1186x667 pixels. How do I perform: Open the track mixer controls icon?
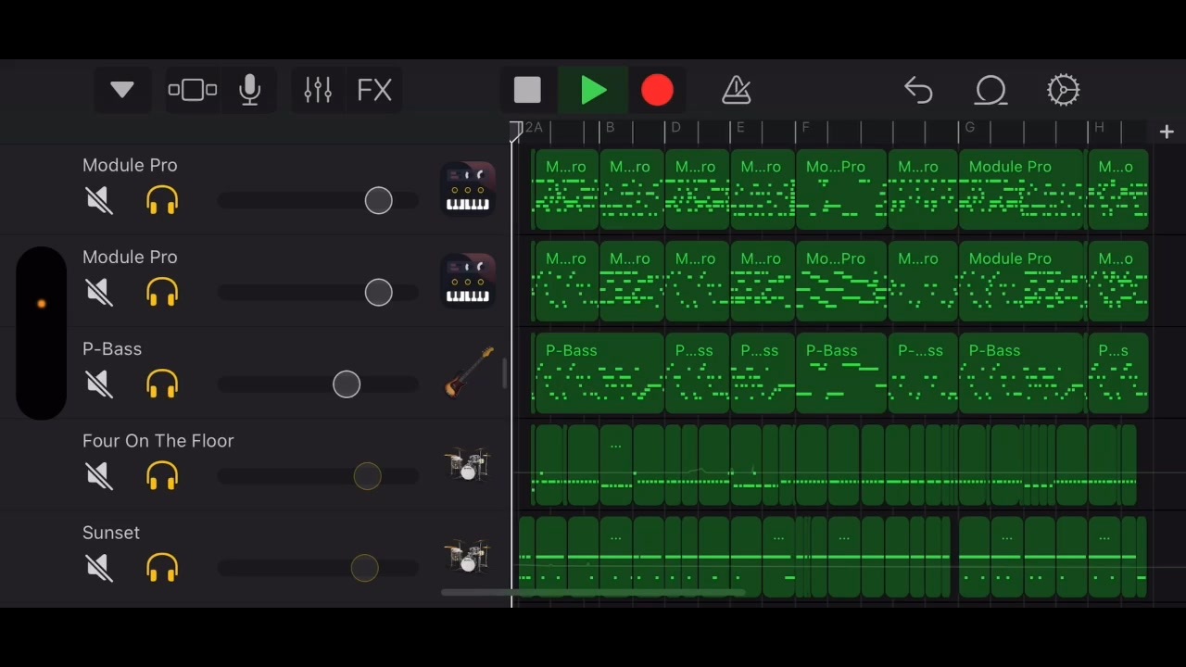point(318,90)
